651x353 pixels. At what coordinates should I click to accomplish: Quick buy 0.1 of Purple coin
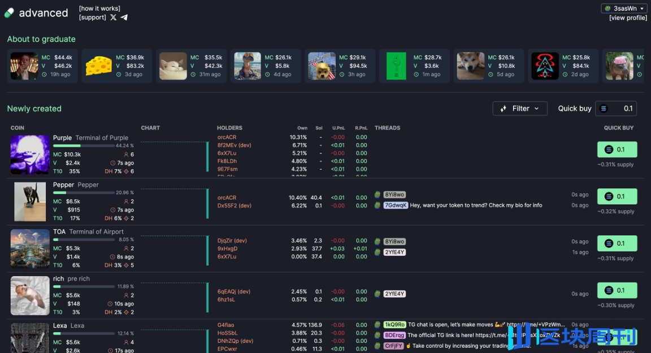[617, 150]
